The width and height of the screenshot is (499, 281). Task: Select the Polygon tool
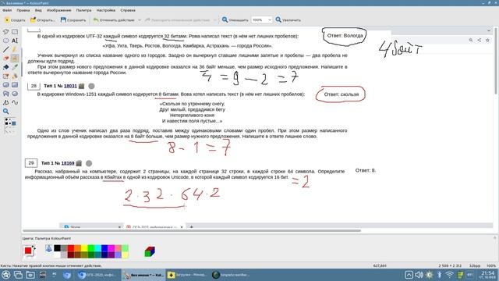click(x=5, y=94)
